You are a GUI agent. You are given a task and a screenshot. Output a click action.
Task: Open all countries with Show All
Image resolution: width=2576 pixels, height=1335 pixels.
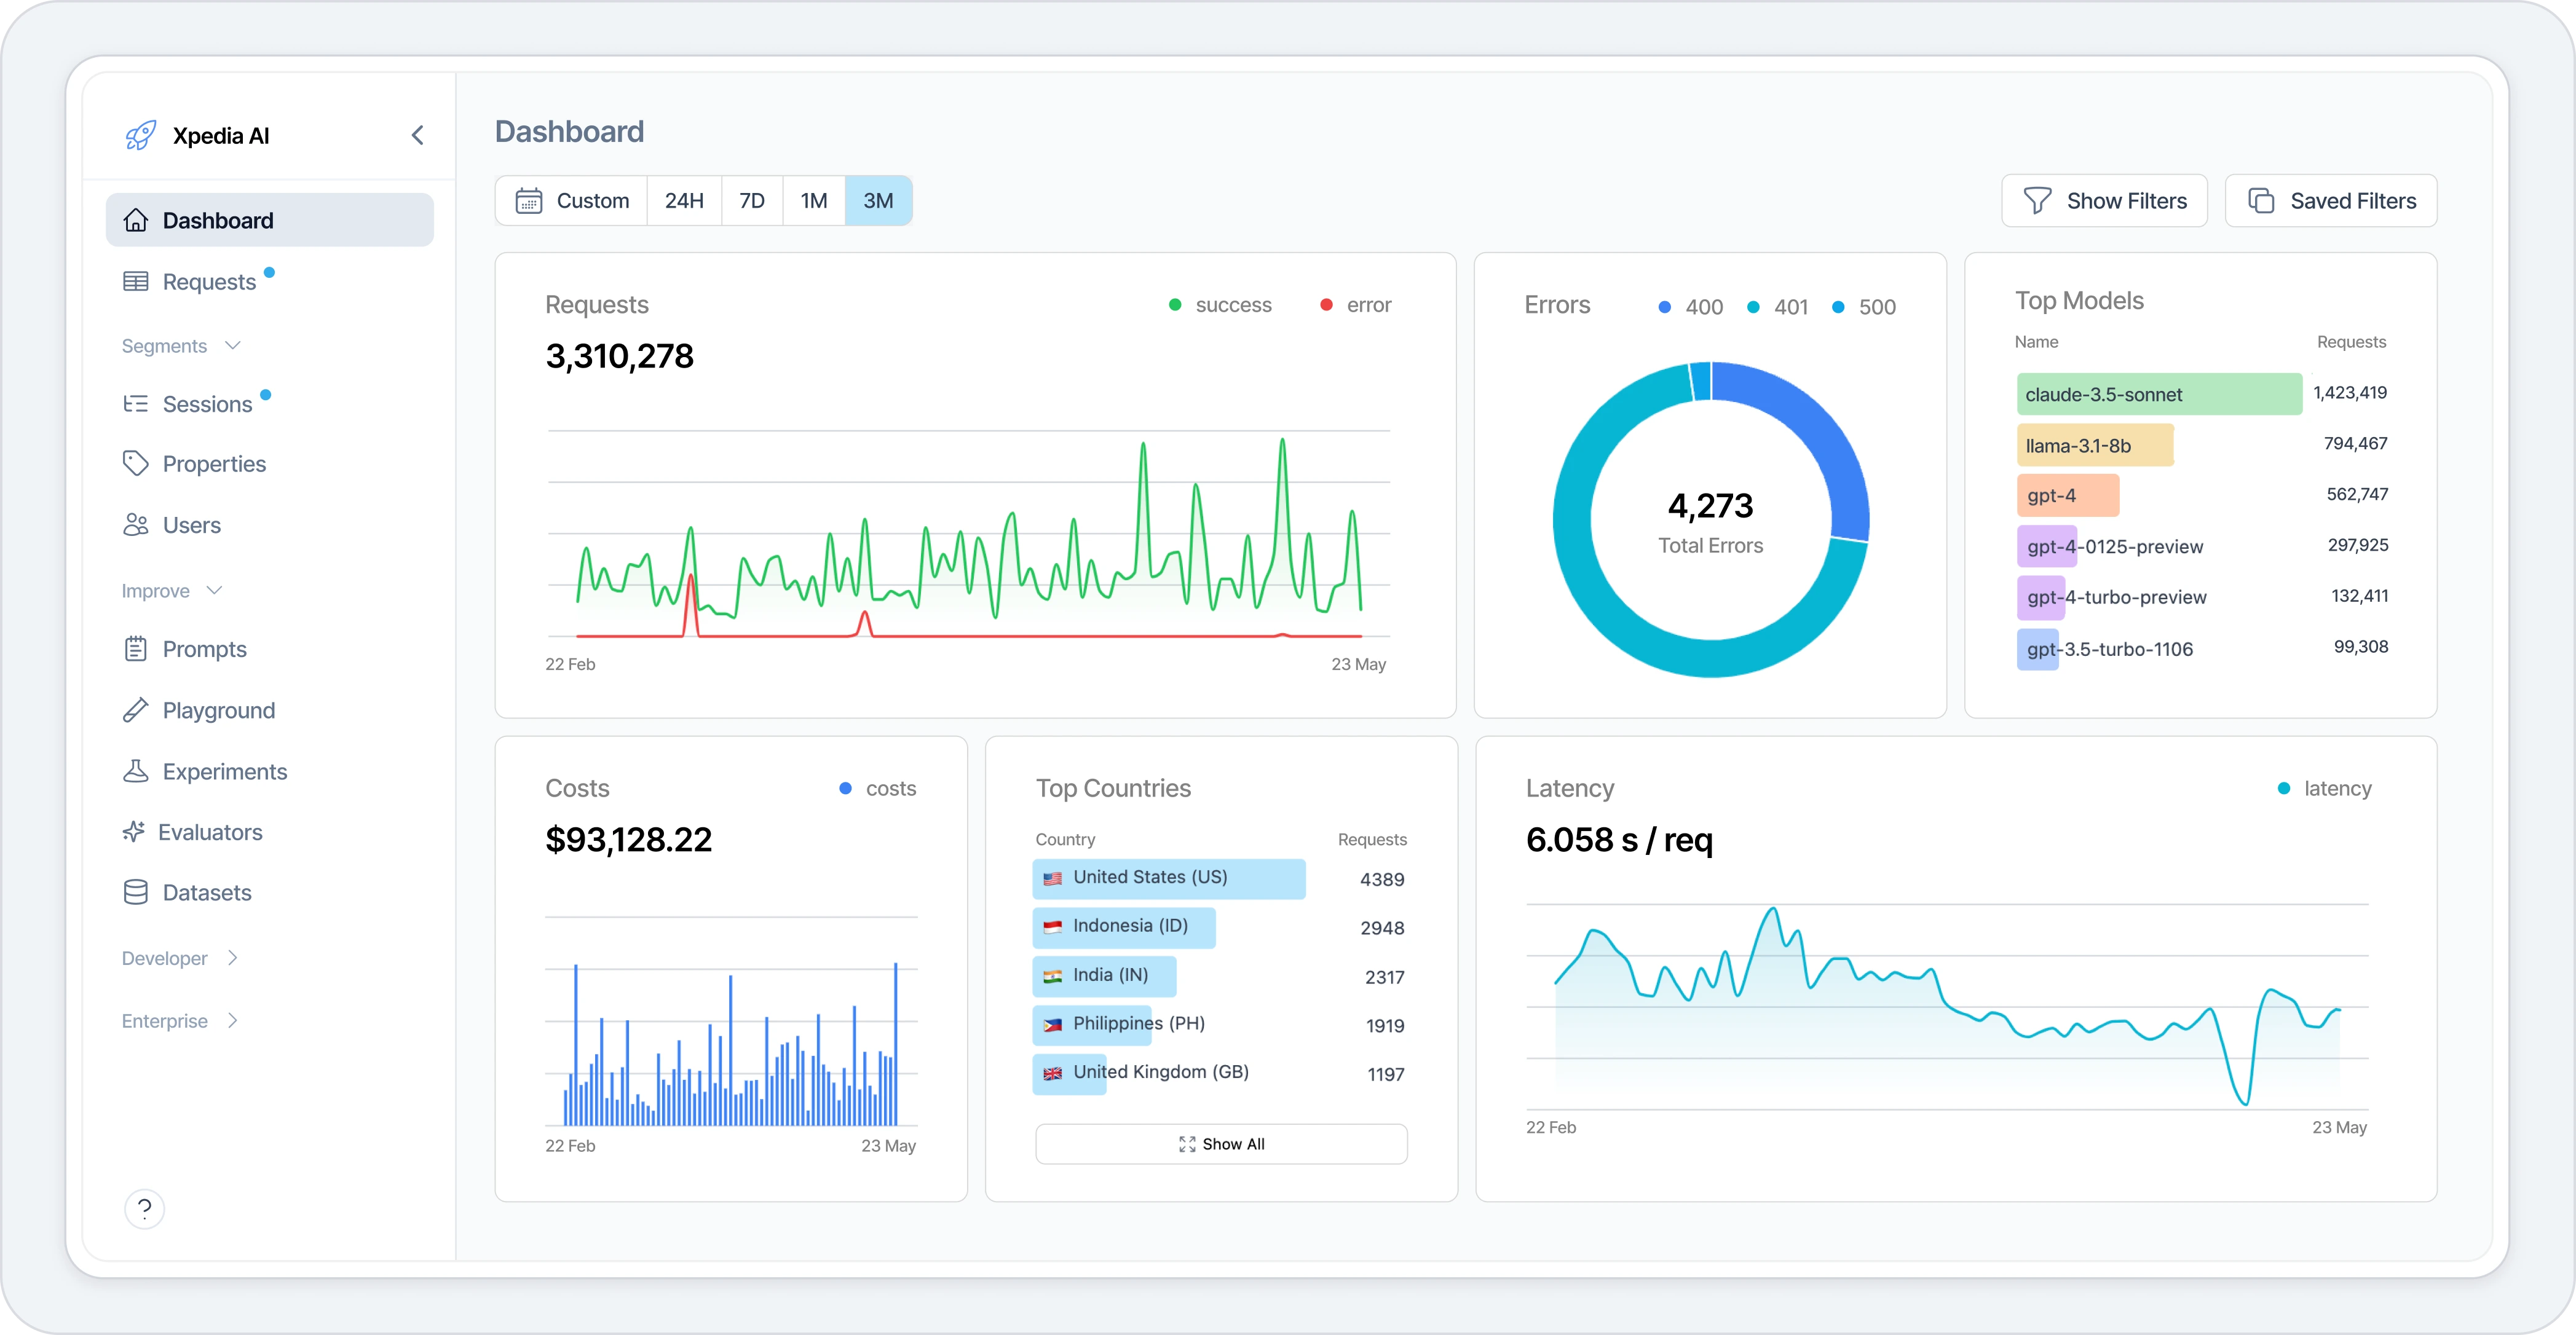tap(1221, 1143)
